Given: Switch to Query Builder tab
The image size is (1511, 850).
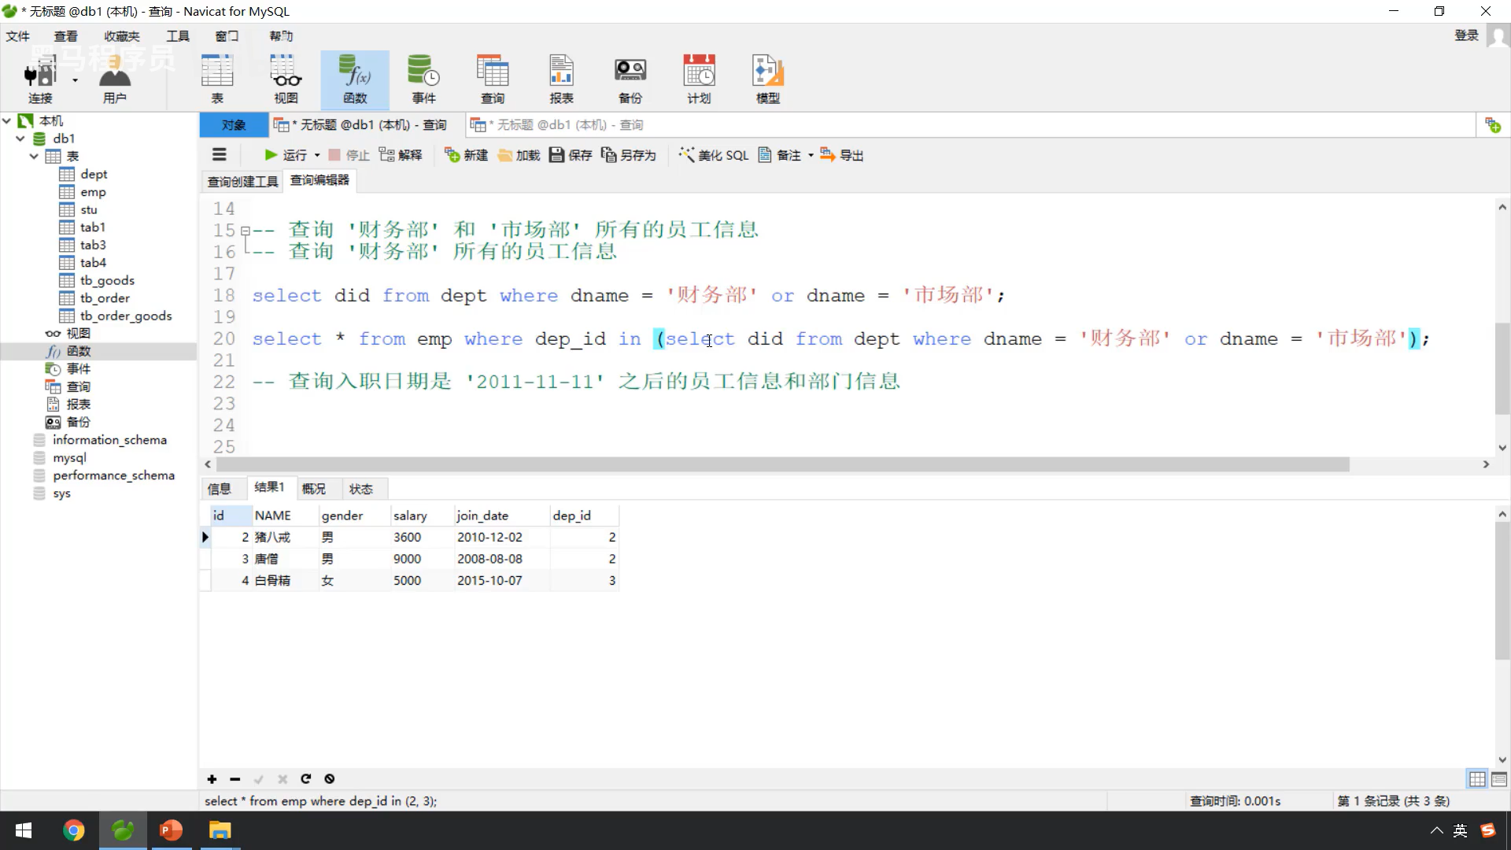Looking at the screenshot, I should point(242,182).
